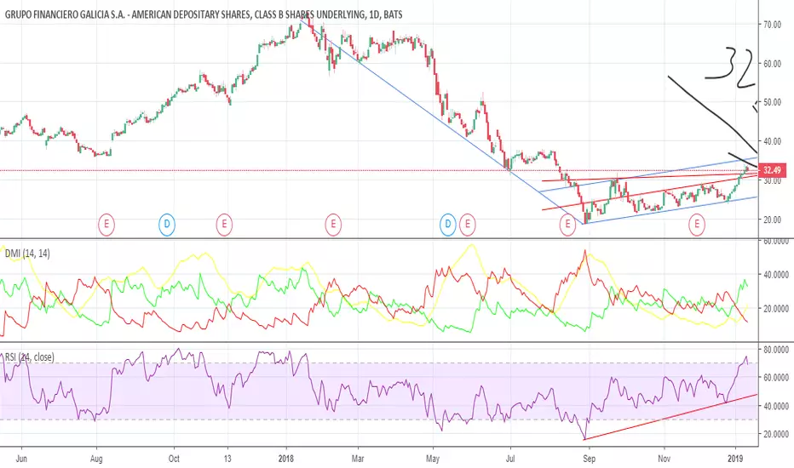Click the Nov label on the time axis
This screenshot has width=794, height=468.
tap(664, 459)
